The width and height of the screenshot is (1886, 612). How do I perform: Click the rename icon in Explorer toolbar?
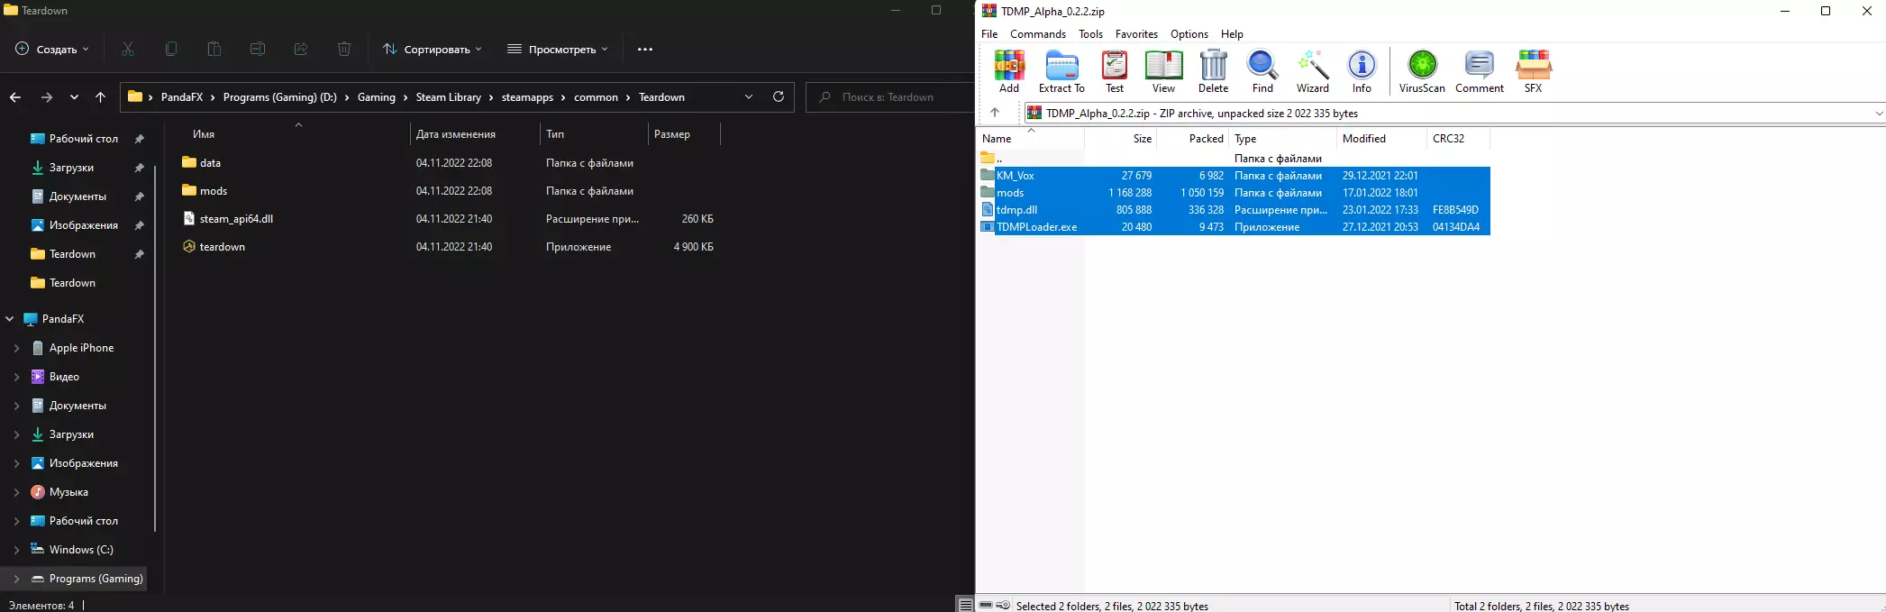click(x=258, y=49)
